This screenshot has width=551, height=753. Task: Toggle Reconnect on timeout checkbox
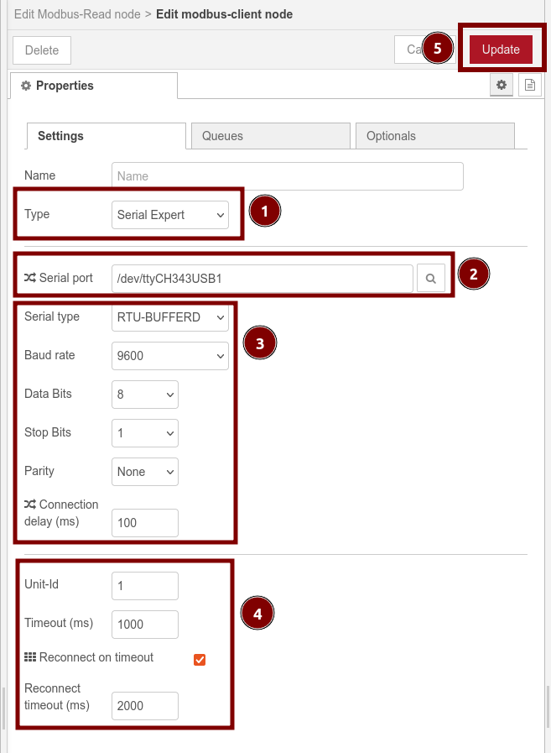pos(200,659)
